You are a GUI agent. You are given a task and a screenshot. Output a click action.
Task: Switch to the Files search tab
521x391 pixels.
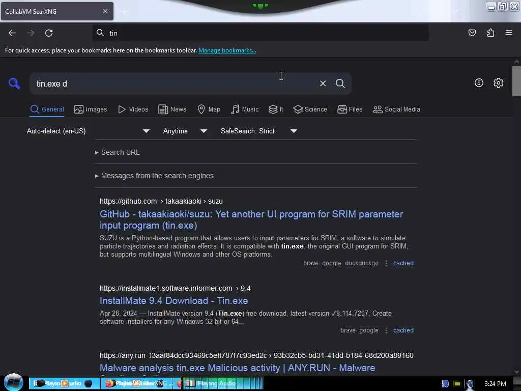[350, 109]
